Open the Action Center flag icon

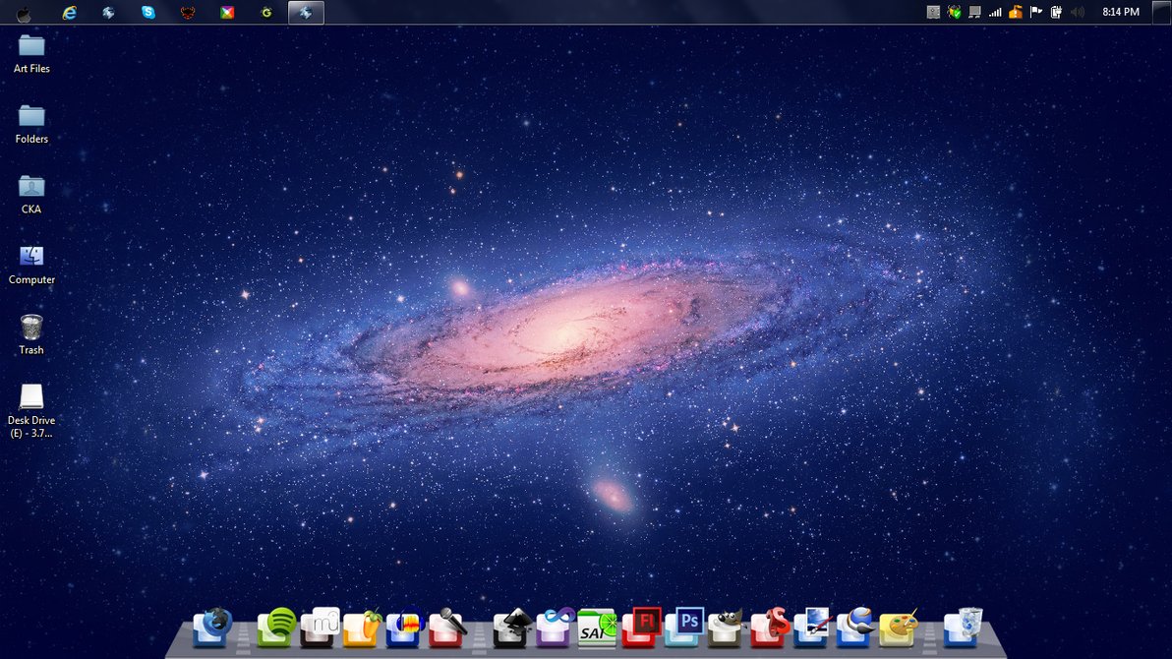point(1036,12)
